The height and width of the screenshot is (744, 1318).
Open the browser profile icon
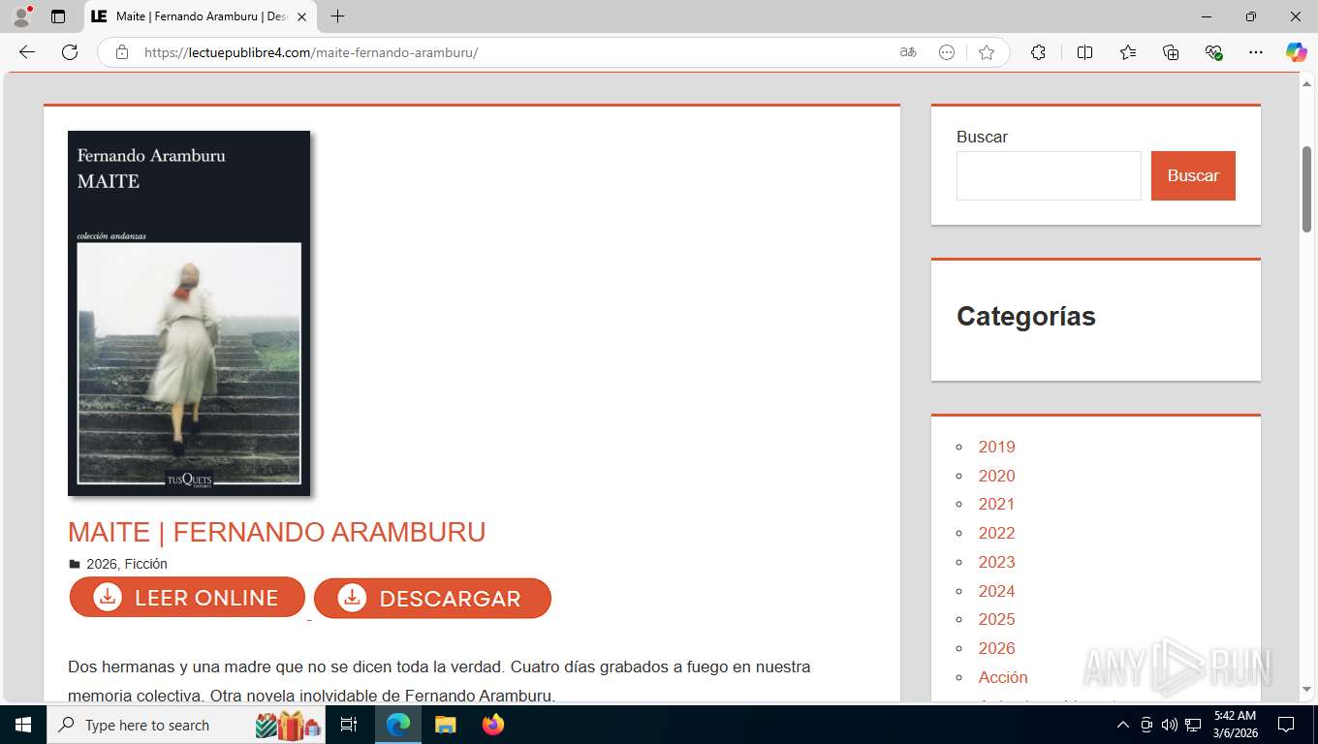click(21, 16)
